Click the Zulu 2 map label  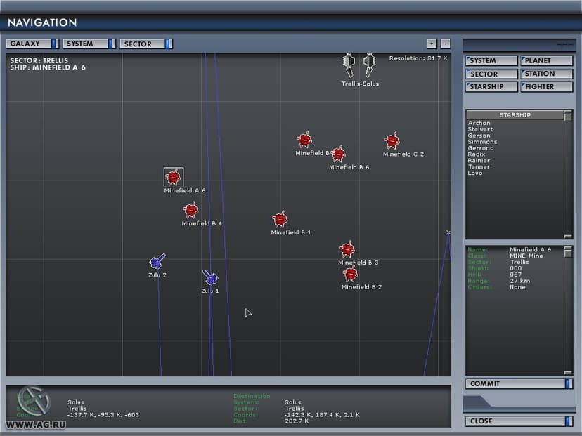click(x=157, y=275)
